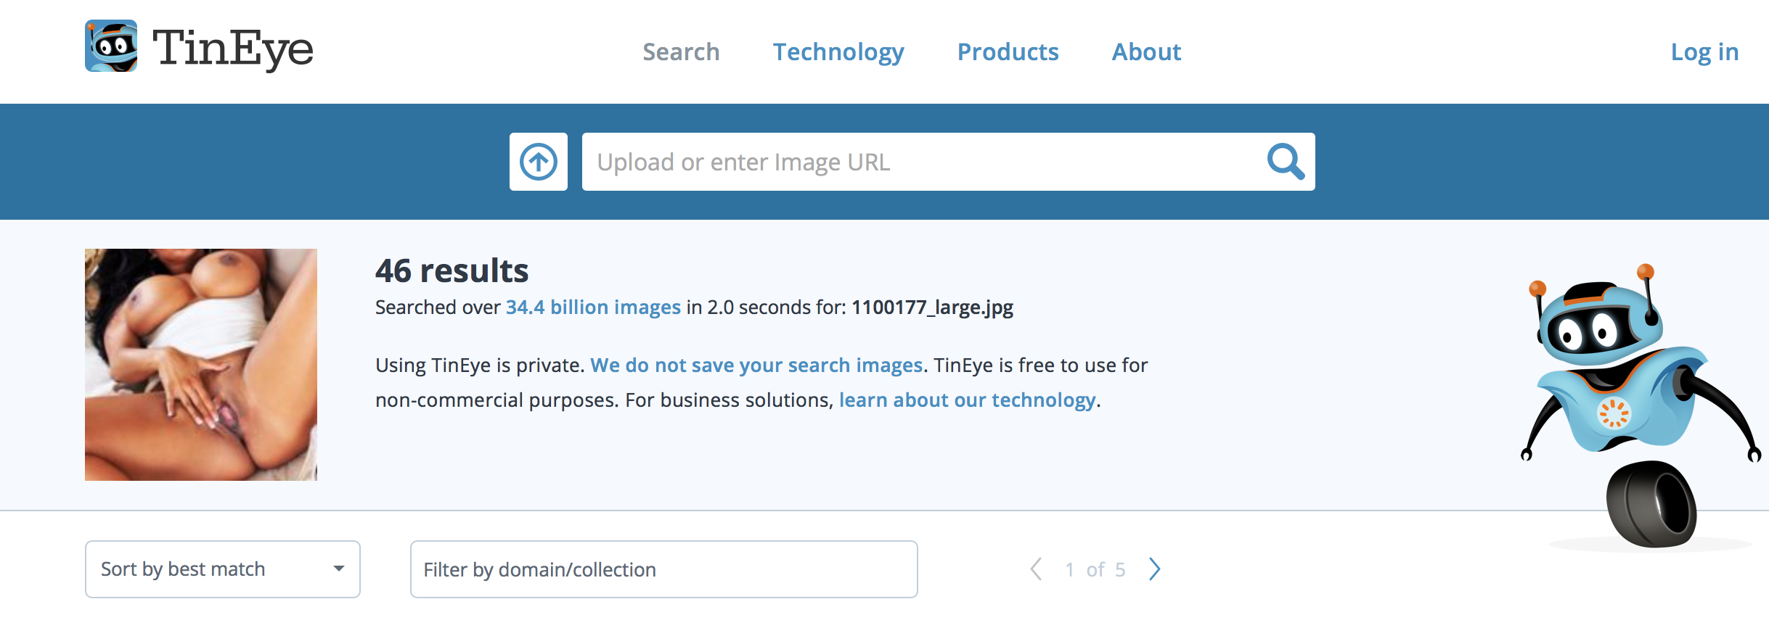Open the Technology nav item
Screen dimensions: 1769x628
838,52
